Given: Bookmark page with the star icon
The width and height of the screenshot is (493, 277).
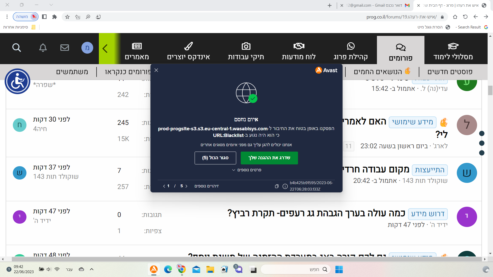Looking at the screenshot, I should tap(67, 17).
